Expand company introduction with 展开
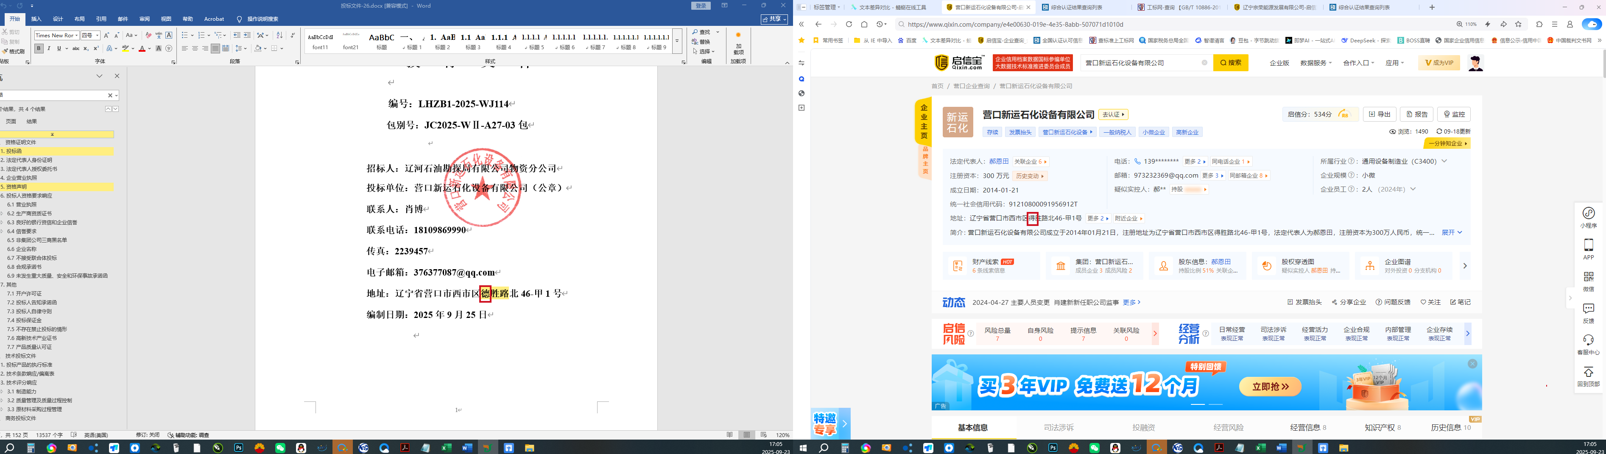This screenshot has height=454, width=1606. (x=1451, y=232)
